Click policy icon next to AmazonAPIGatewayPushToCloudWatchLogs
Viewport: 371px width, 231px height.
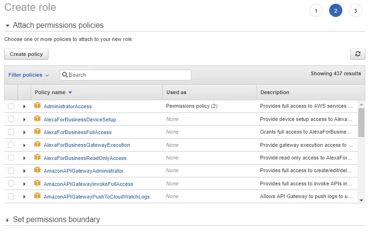(38, 196)
